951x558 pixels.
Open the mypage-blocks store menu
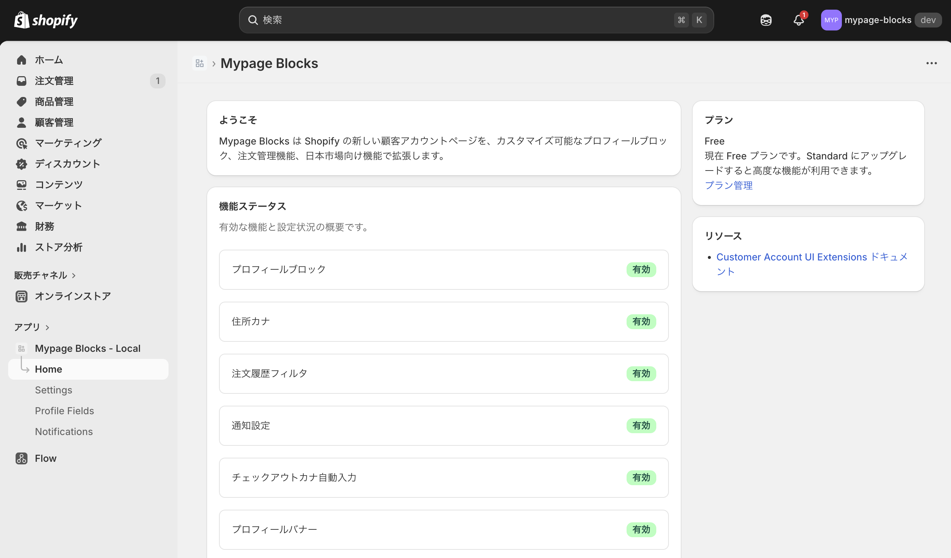click(881, 20)
